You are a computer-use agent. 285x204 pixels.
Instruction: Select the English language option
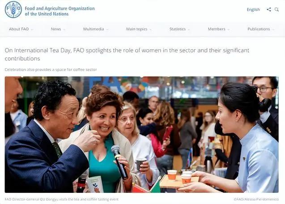253,9
